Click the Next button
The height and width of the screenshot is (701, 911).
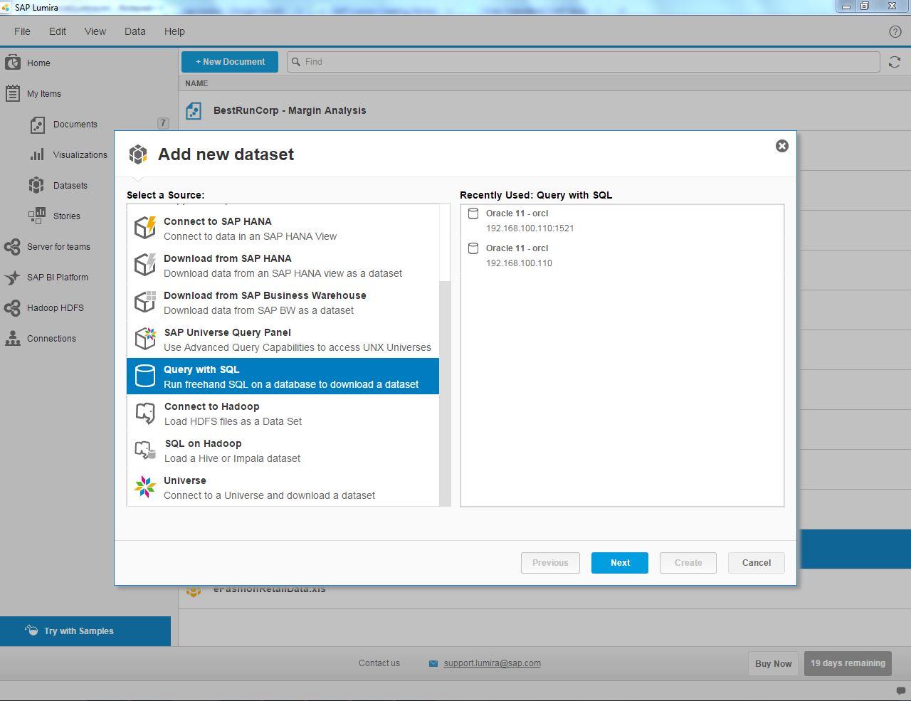click(620, 563)
